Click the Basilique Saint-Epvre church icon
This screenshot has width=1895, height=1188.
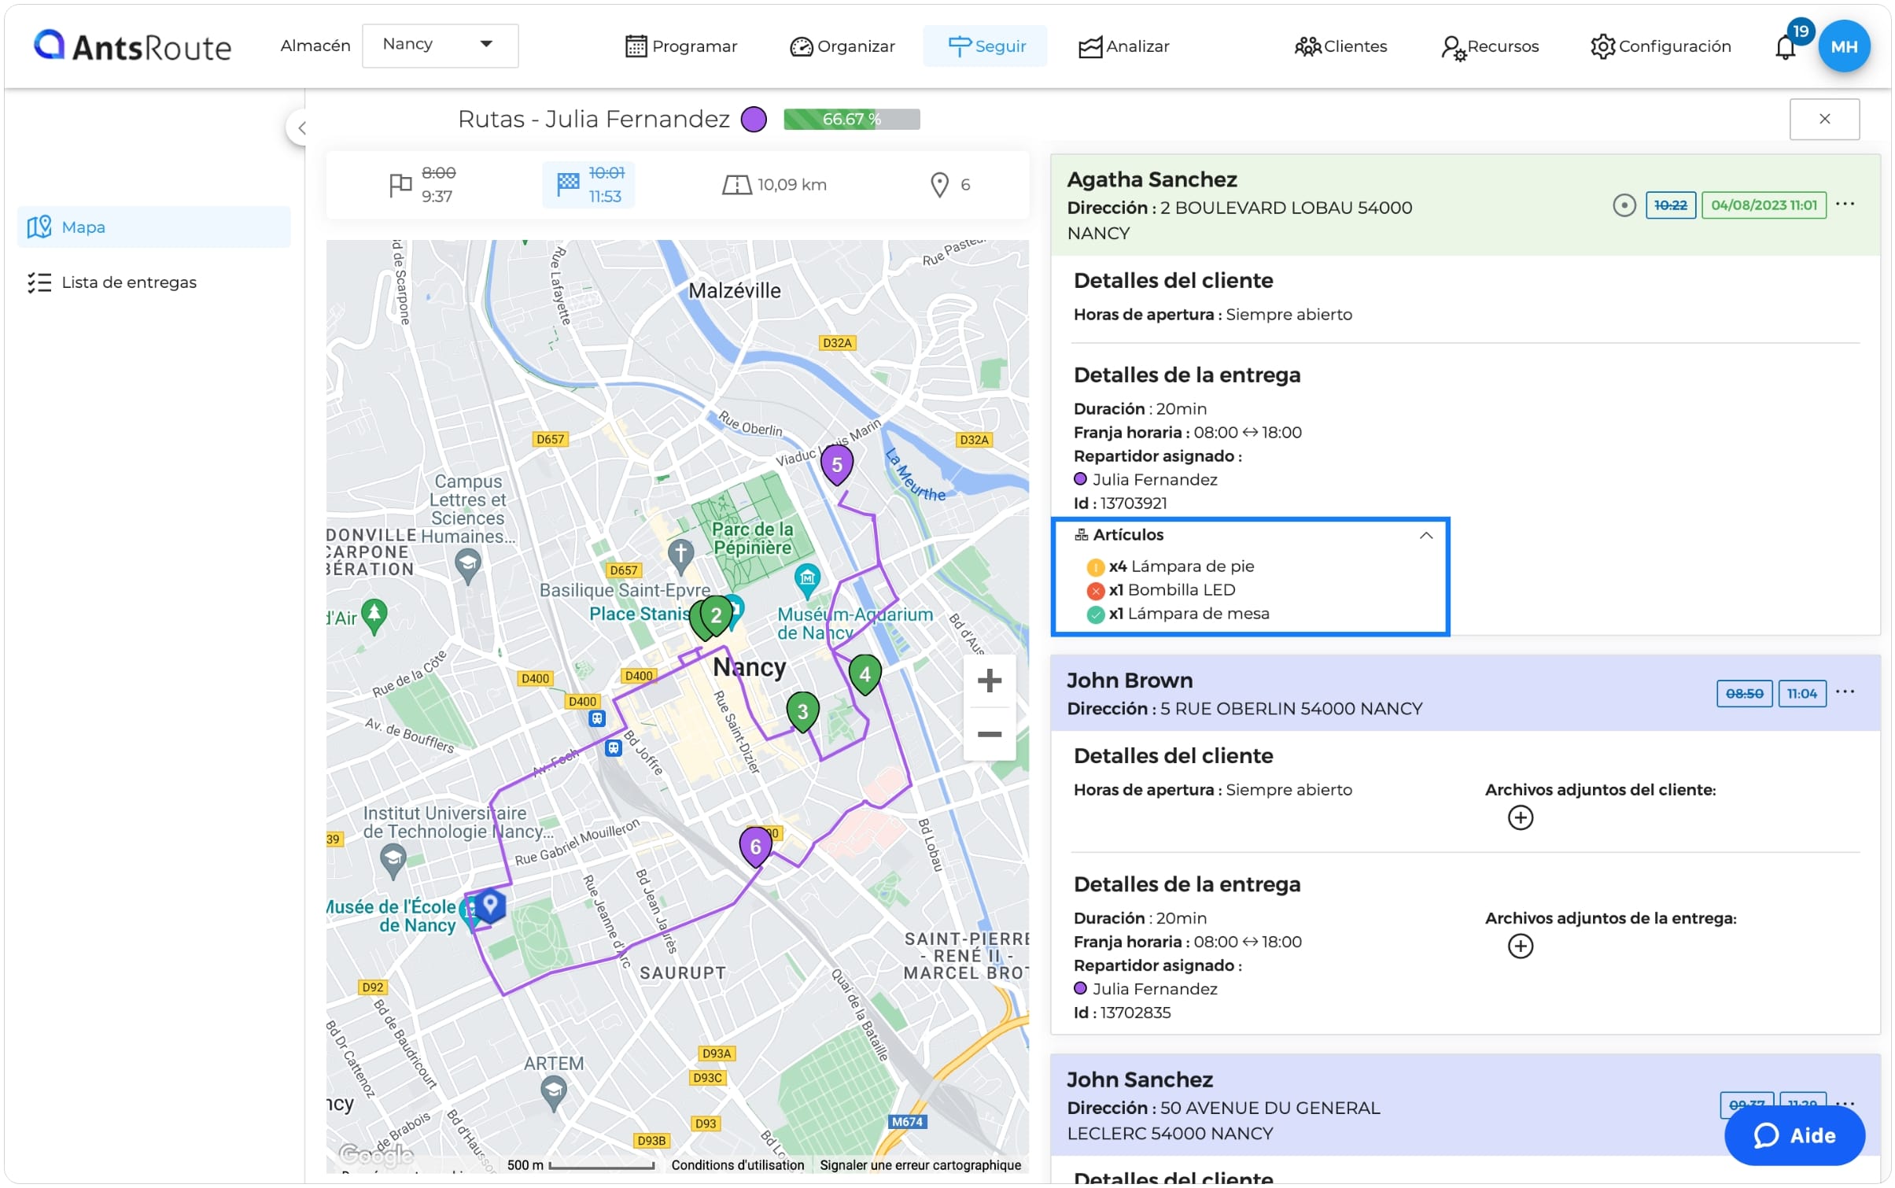[x=680, y=555]
